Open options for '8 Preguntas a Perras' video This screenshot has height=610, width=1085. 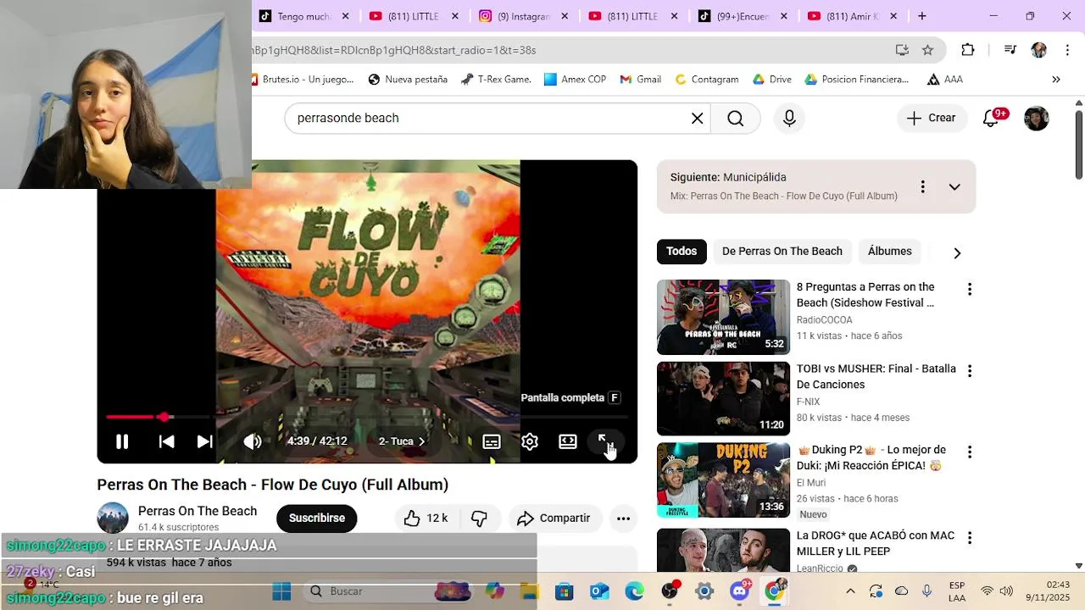point(970,290)
